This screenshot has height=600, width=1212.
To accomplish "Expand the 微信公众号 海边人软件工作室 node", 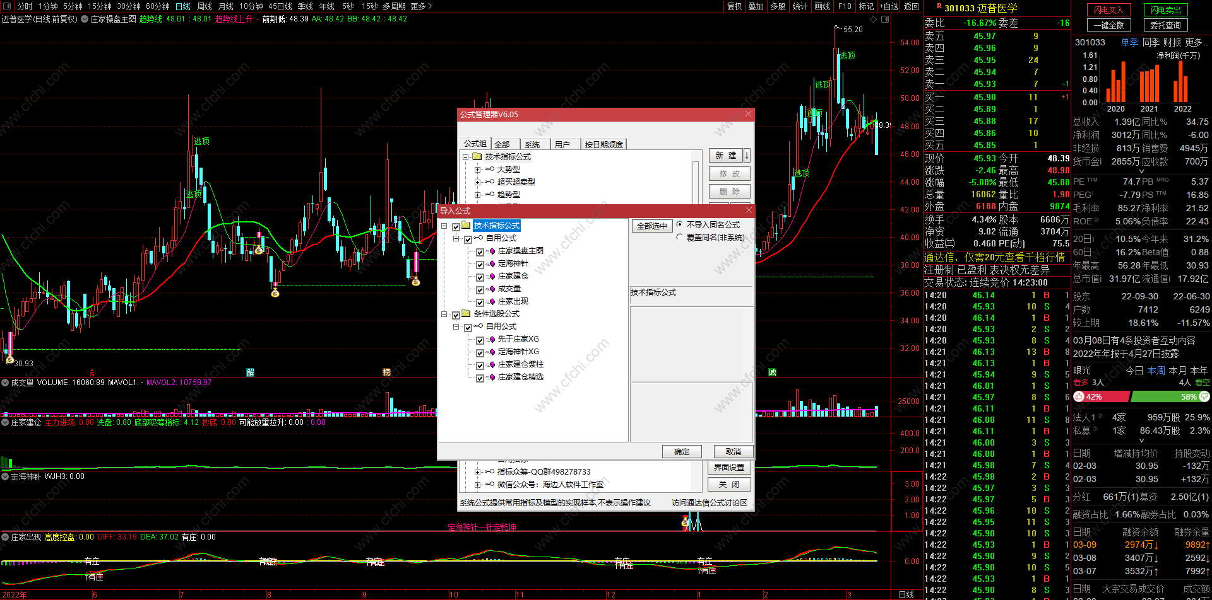I will (x=477, y=485).
